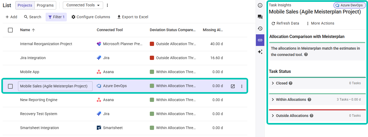The height and width of the screenshot is (137, 368).
Task: Open the Filter 1 button
Action: click(56, 17)
